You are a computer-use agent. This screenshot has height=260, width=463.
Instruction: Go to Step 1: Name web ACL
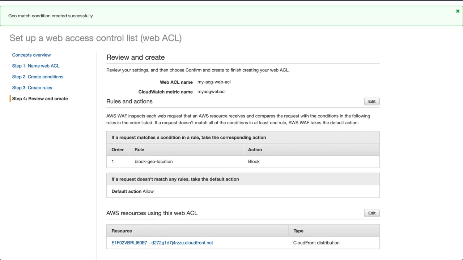(36, 66)
